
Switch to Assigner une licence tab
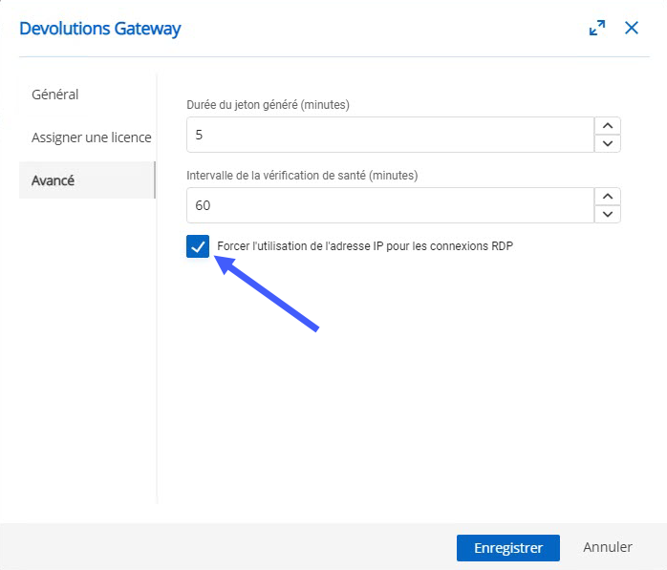(91, 137)
